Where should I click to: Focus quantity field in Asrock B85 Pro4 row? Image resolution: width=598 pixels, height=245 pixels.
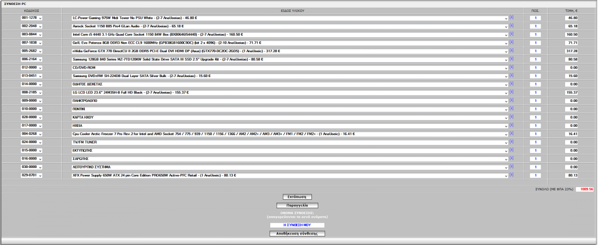pos(535,26)
